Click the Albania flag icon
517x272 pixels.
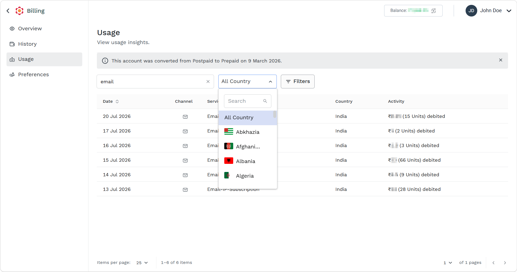[x=229, y=161]
